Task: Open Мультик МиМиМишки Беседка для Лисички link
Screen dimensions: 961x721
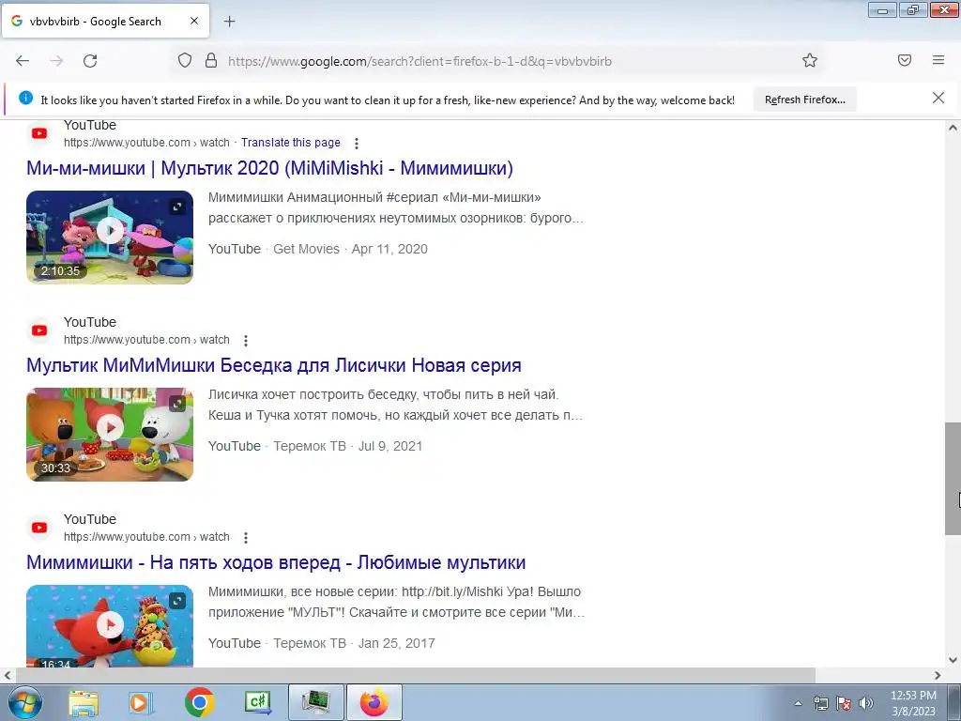Action: [x=274, y=365]
